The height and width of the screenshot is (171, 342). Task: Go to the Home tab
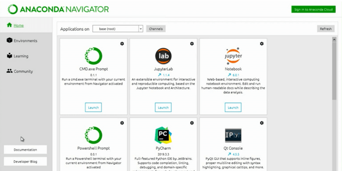26,25
